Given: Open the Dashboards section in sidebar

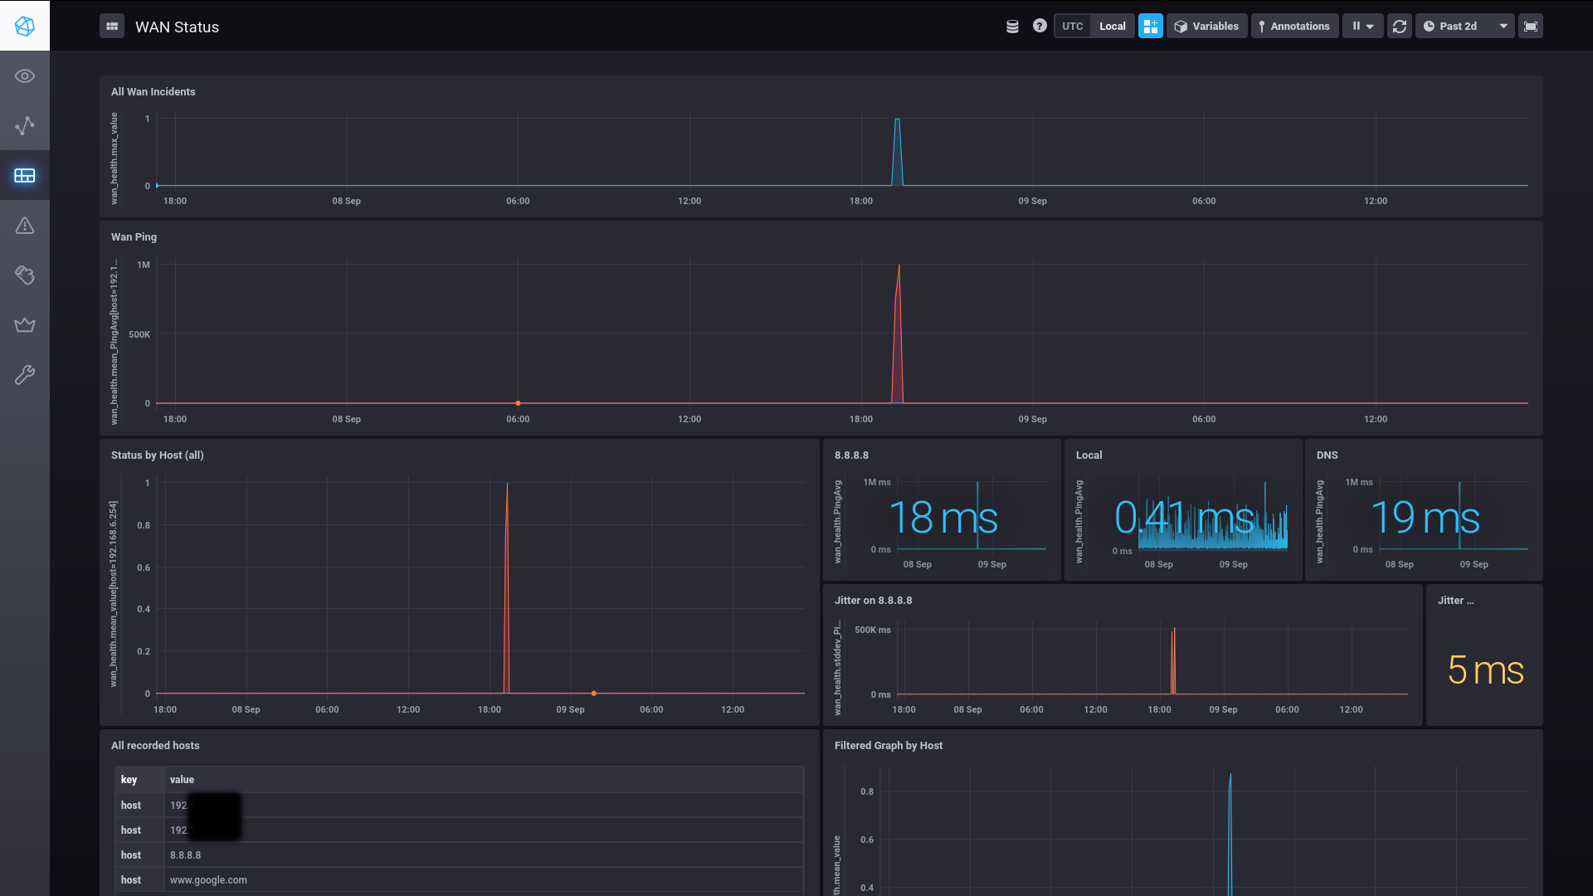Looking at the screenshot, I should pos(25,176).
